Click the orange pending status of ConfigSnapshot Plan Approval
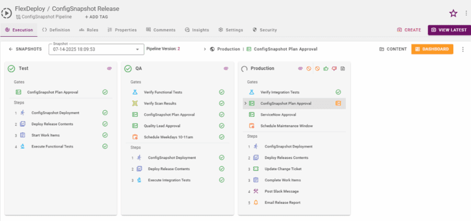 339,103
